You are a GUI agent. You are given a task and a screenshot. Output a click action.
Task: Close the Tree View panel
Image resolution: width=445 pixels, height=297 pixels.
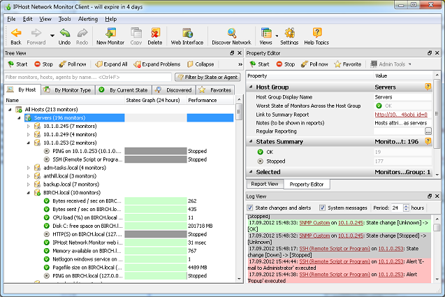tap(240, 53)
